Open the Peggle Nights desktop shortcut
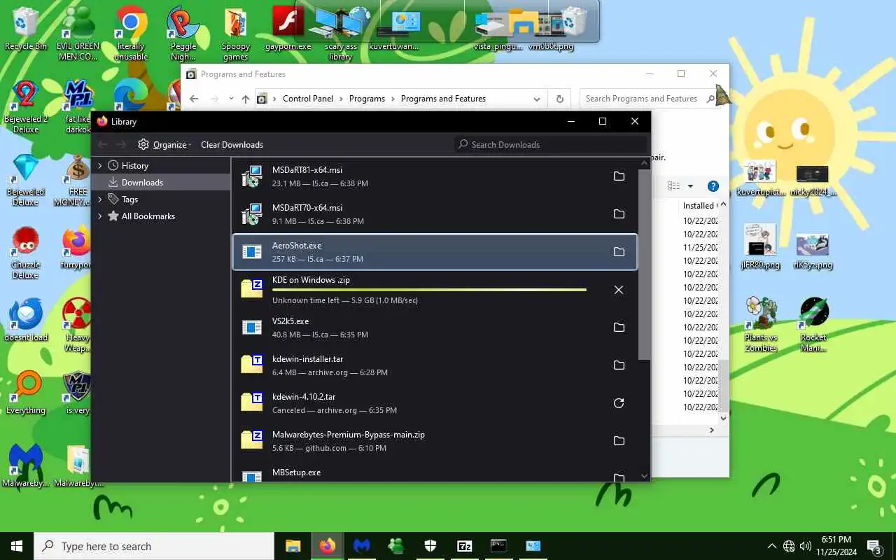 (183, 34)
